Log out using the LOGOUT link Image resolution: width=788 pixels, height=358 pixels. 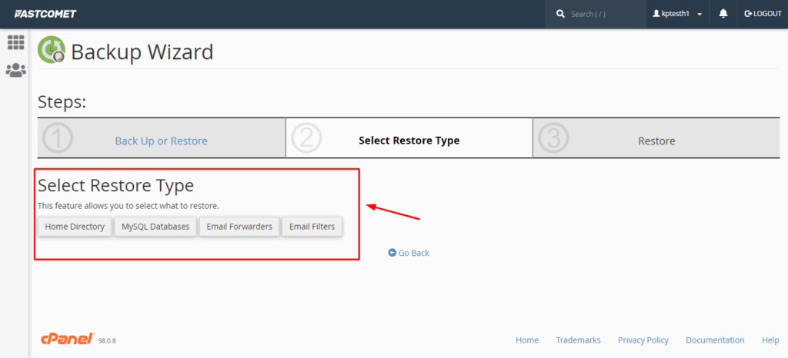763,14
